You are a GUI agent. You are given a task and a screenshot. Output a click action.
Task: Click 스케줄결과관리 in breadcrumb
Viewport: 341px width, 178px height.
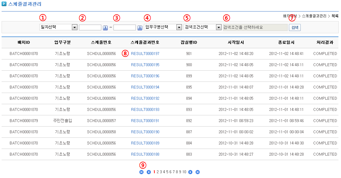tap(314, 16)
